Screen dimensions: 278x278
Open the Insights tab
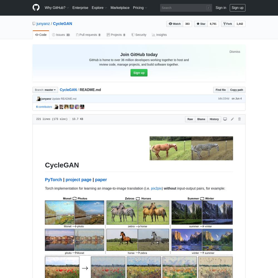coord(159,35)
